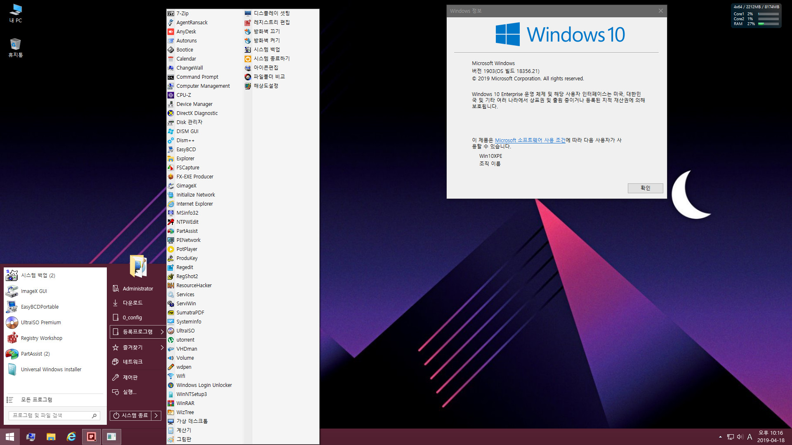The image size is (792, 445).
Task: Open Bootice utility icon
Action: point(171,50)
